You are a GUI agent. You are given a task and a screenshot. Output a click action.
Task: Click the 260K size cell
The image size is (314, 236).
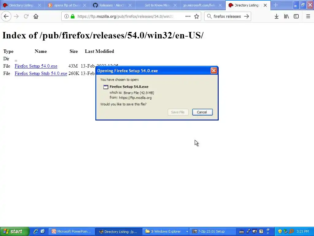(74, 73)
